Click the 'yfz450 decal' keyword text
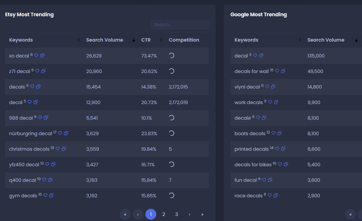The width and height of the screenshot is (362, 221). pos(24,165)
